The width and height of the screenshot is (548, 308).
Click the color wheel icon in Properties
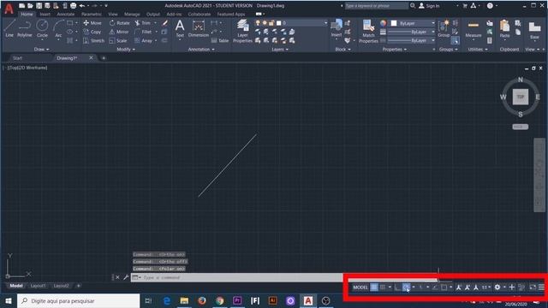click(x=384, y=23)
